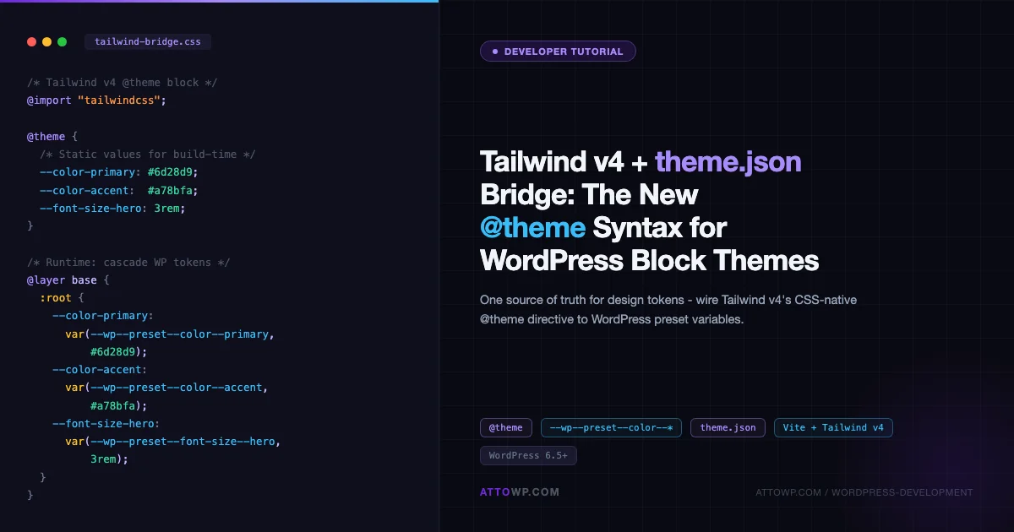The height and width of the screenshot is (532, 1014).
Task: Click the comment "Static values for build-time"
Action: pos(148,155)
